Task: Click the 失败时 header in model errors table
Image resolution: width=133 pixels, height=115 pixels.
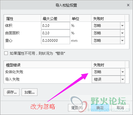Action: [108, 65]
